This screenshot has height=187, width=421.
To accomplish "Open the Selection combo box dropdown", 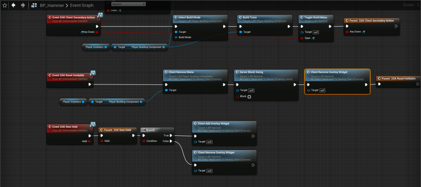I will click(x=128, y=4).
